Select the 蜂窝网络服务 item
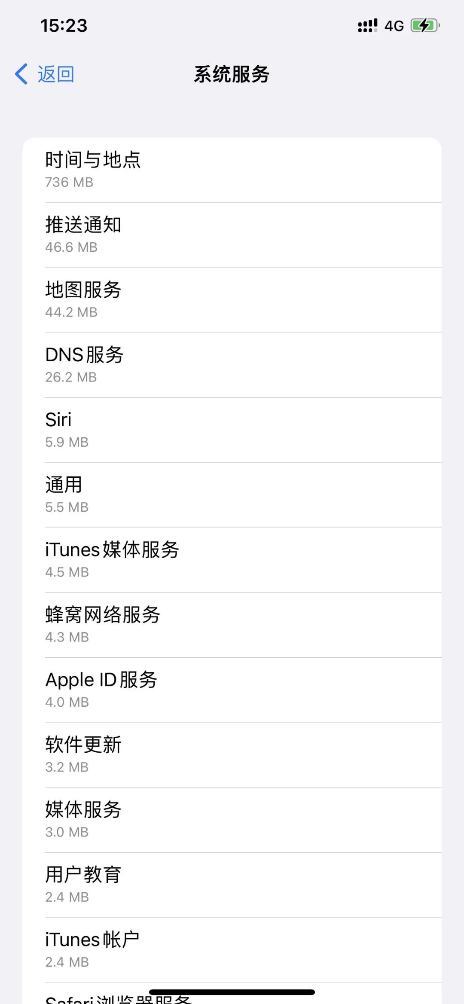Image resolution: width=464 pixels, height=1004 pixels. (x=232, y=625)
